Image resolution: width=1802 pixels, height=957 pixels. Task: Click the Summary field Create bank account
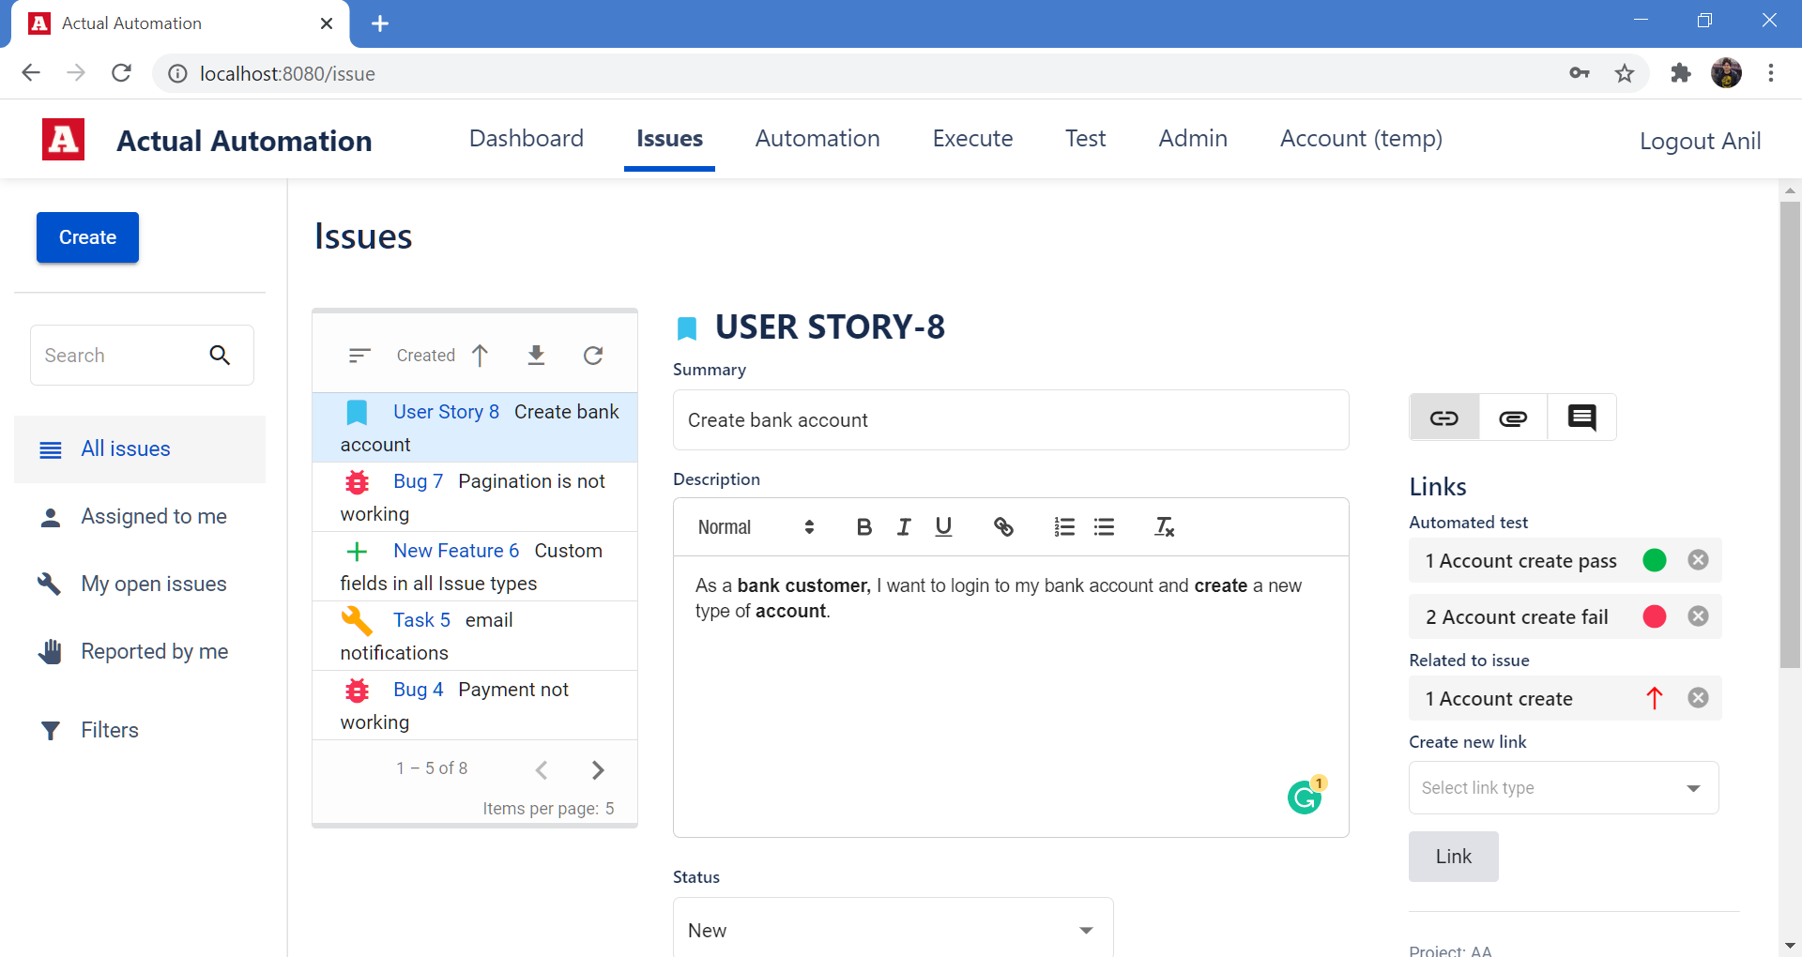tap(1011, 420)
